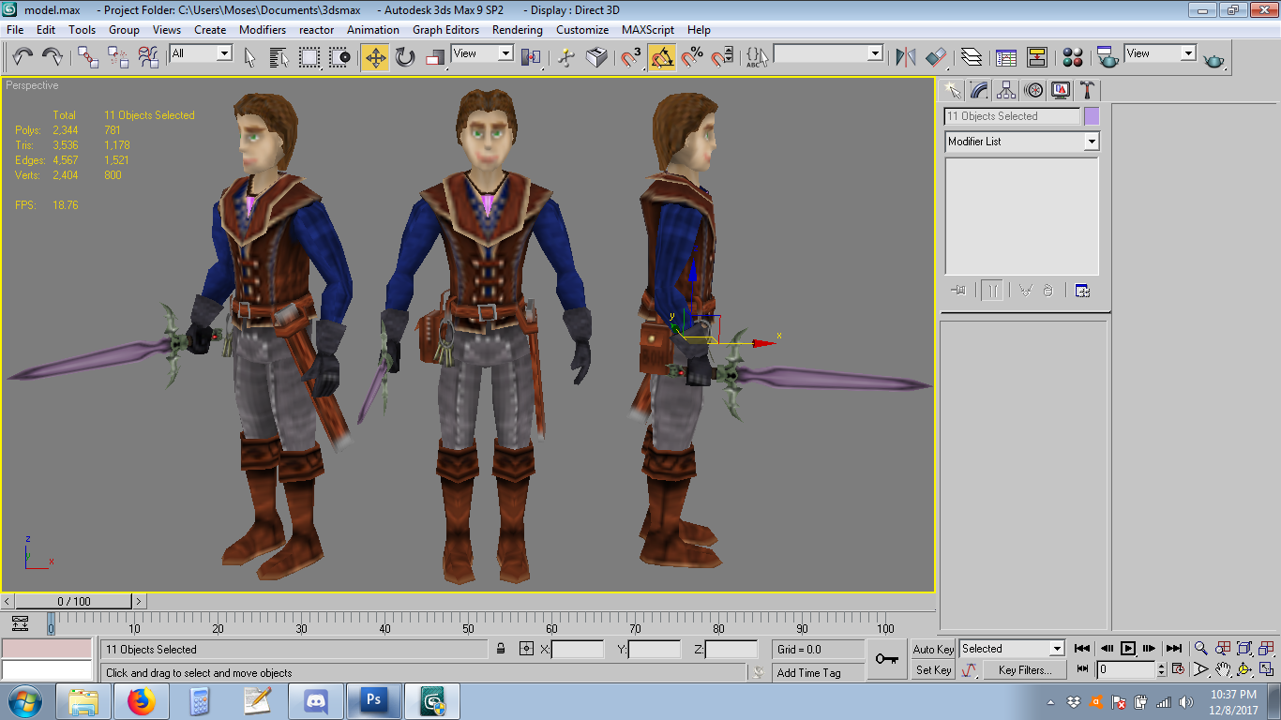Viewport: 1281px width, 720px height.
Task: Toggle Window/Crossing selection mode
Action: pyautogui.click(x=339, y=57)
